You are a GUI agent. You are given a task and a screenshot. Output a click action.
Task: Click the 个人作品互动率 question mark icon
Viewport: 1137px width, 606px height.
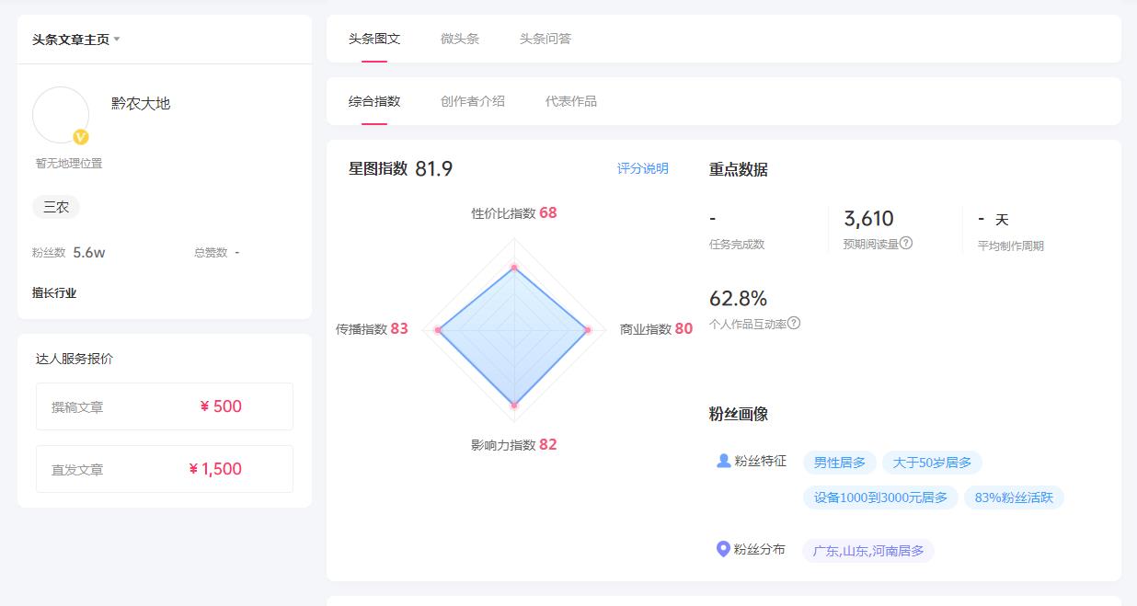(793, 323)
